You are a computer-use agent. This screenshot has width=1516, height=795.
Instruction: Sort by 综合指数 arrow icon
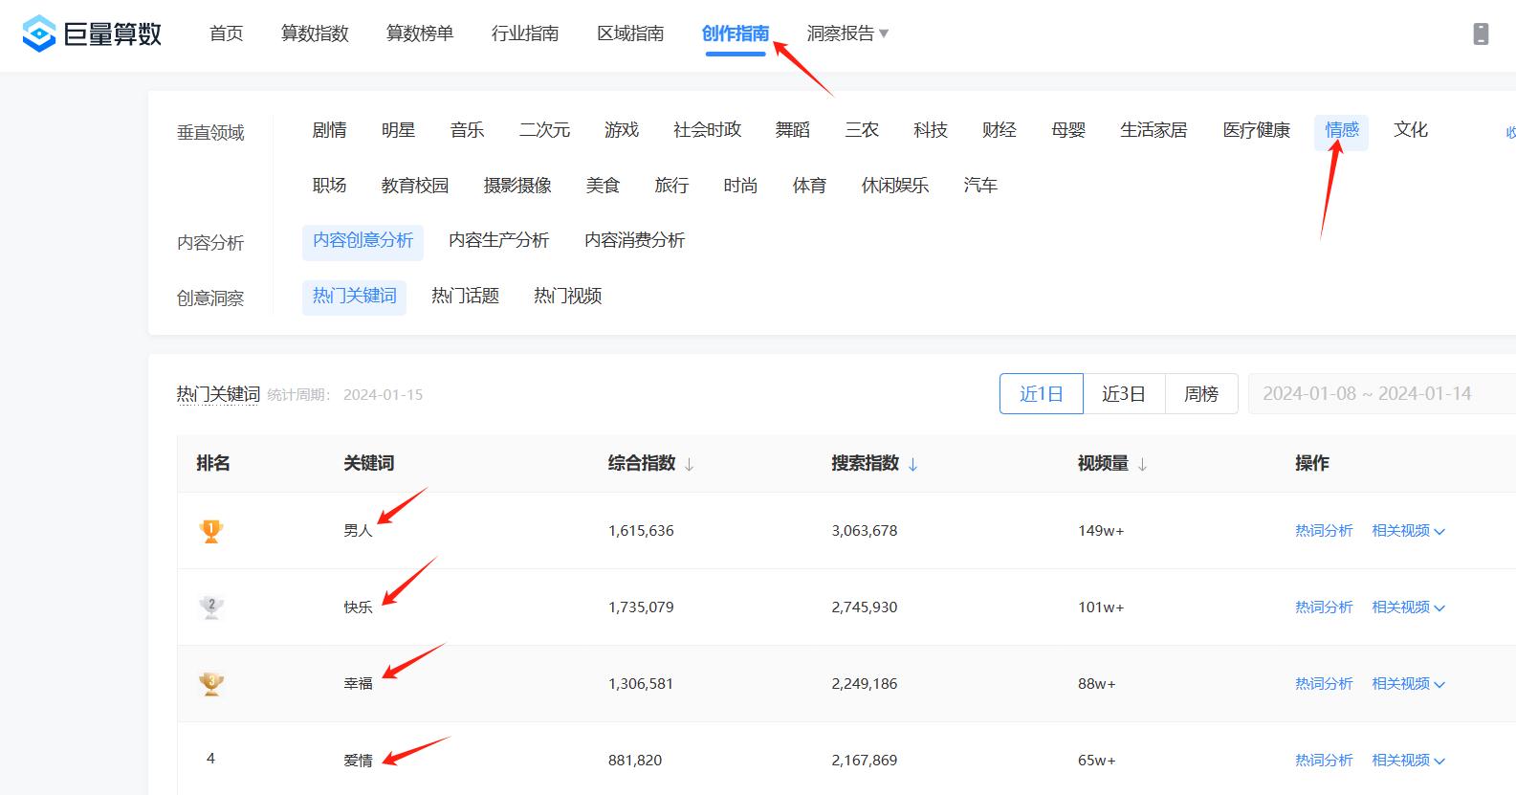[690, 464]
